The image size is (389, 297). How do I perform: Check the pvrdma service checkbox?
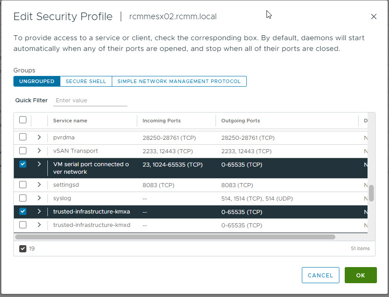tap(23, 137)
